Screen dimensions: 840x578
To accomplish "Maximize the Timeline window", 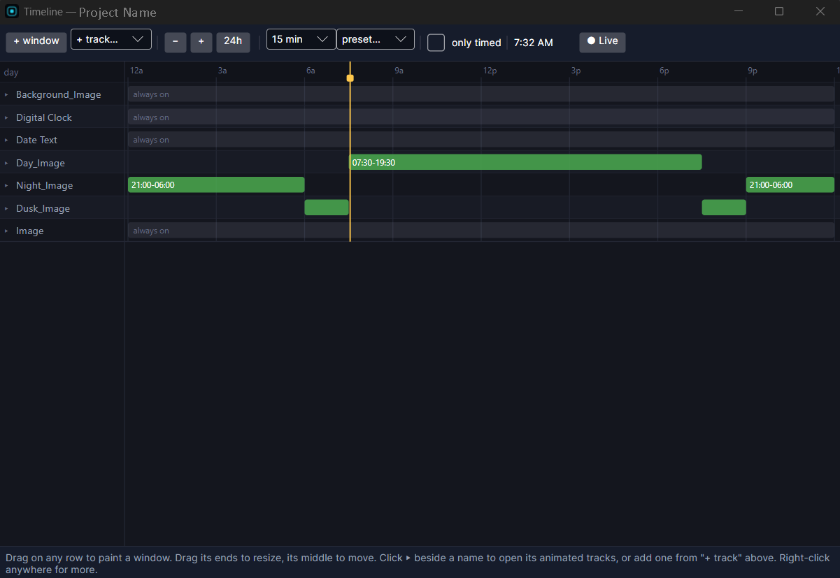I will coord(779,11).
